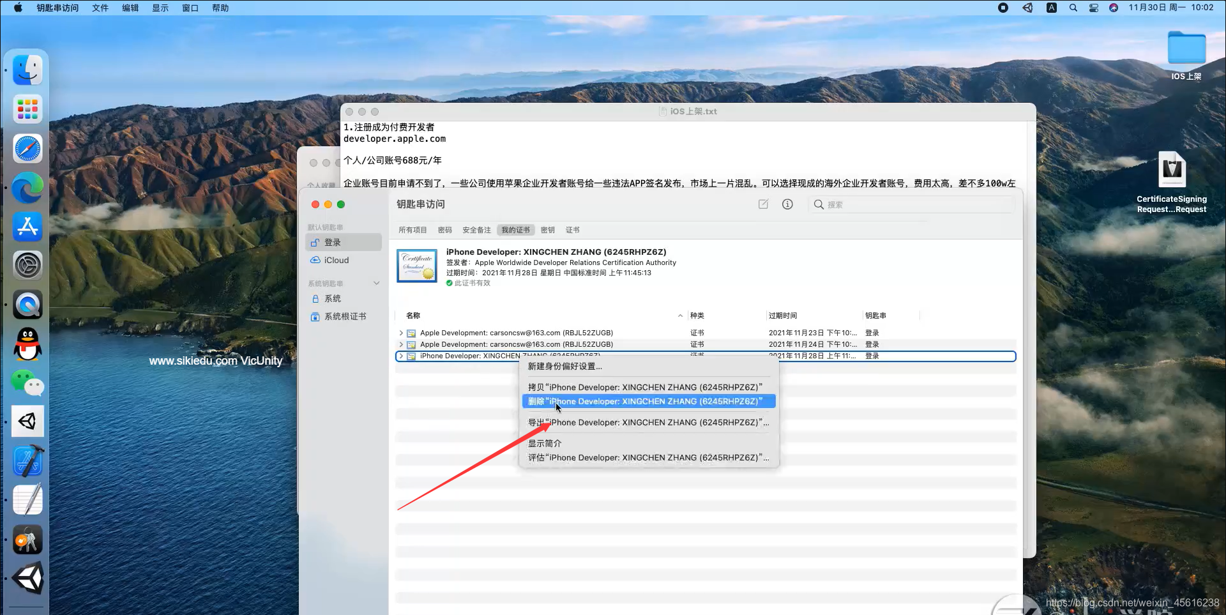Collapse the 系统钥匙串 sidebar section
The height and width of the screenshot is (615, 1226).
pos(376,284)
